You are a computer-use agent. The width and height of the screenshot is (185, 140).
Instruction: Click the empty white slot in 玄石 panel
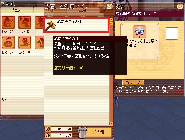pos(172,34)
